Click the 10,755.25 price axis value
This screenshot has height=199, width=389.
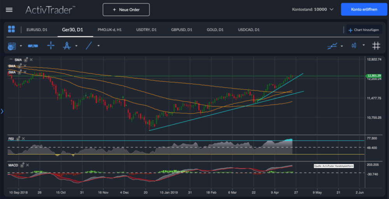pos(374,117)
